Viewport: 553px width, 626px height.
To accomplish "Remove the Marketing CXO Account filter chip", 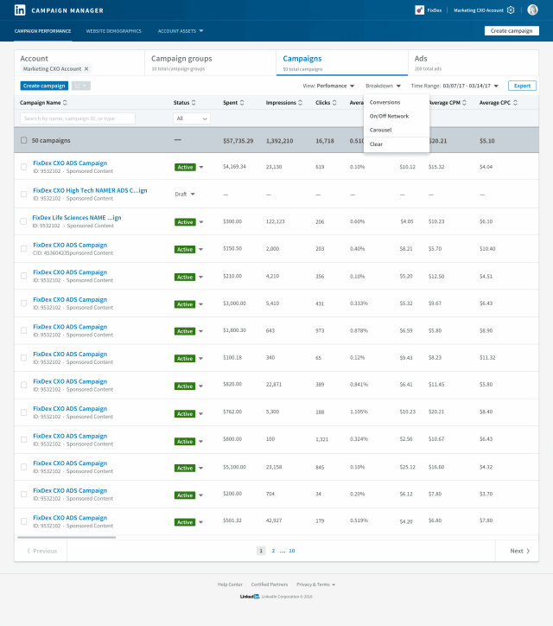I will (x=86, y=69).
